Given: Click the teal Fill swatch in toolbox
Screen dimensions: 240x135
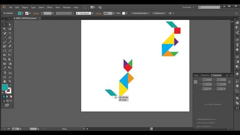Looking at the screenshot, I should [5, 87].
